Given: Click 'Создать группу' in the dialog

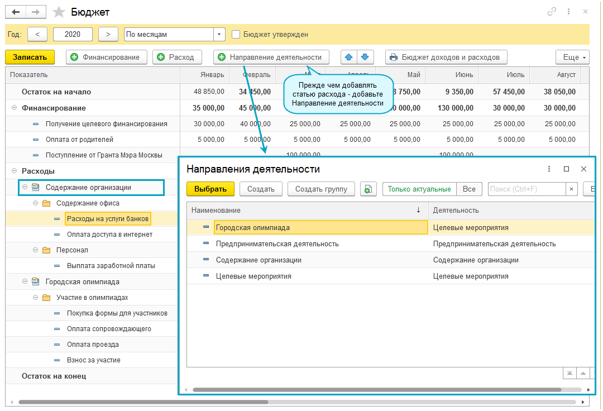Looking at the screenshot, I should pyautogui.click(x=321, y=189).
